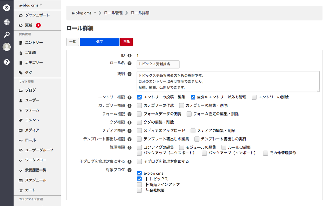
Task: Open ワークフロー from the sidebar
Action: [36, 160]
